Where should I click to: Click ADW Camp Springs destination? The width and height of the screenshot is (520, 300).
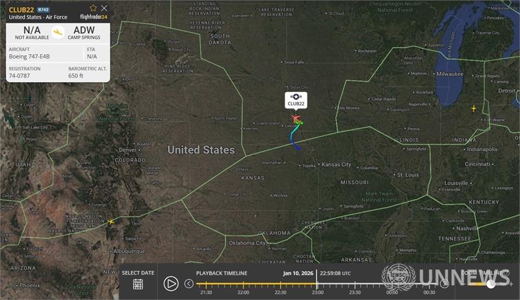(84, 33)
